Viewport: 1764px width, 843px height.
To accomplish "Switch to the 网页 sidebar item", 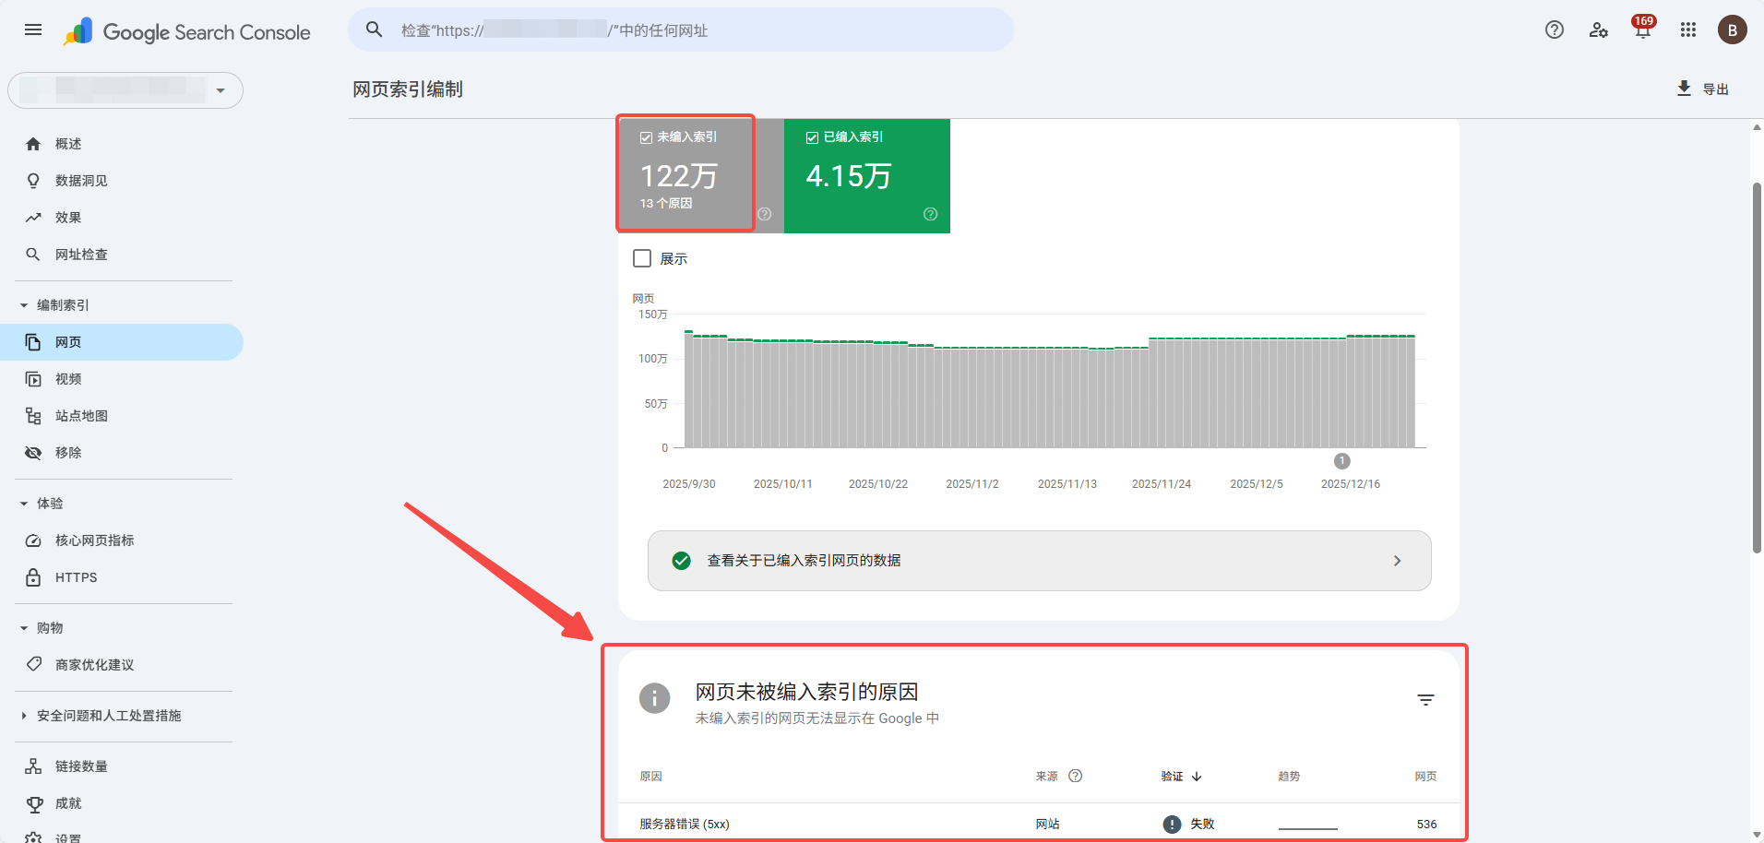I will (x=66, y=341).
